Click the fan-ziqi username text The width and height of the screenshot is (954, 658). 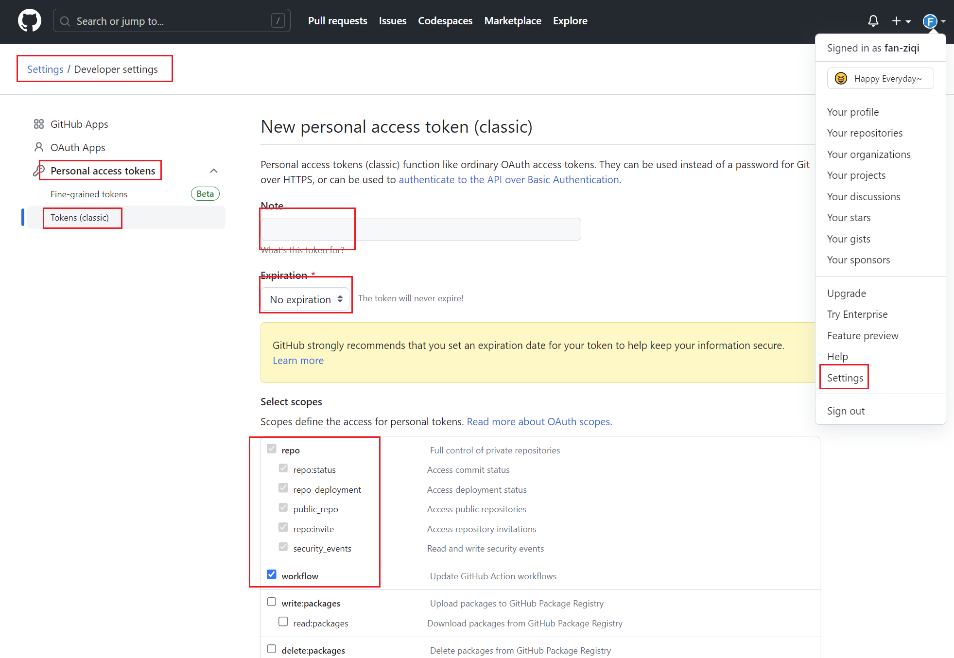pyautogui.click(x=902, y=48)
